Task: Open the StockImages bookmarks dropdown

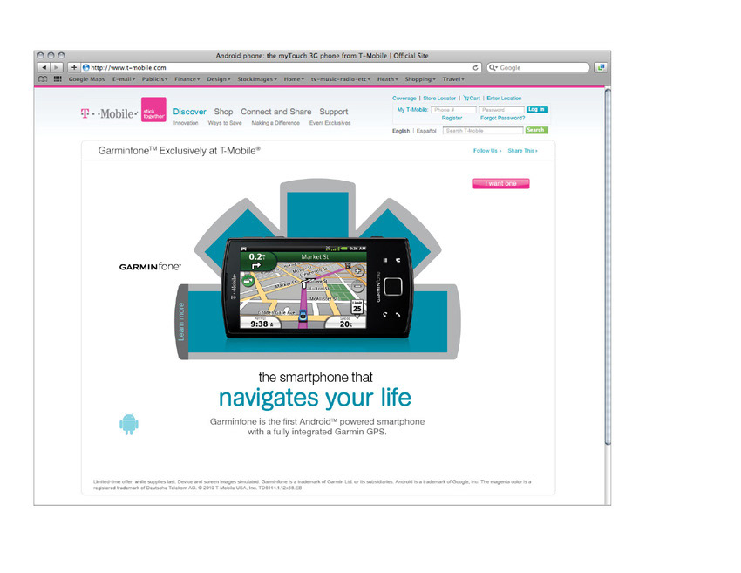Action: [x=257, y=79]
